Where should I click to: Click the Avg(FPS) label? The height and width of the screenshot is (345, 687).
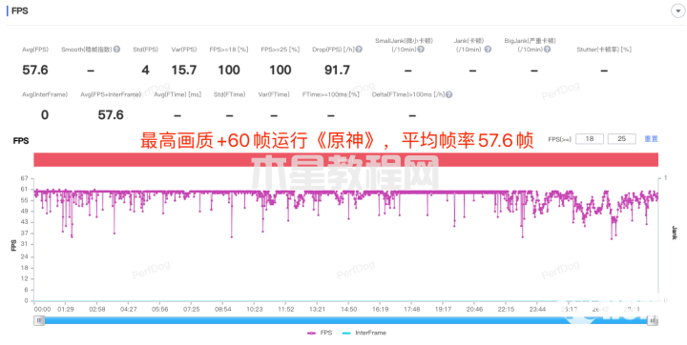pyautogui.click(x=35, y=50)
